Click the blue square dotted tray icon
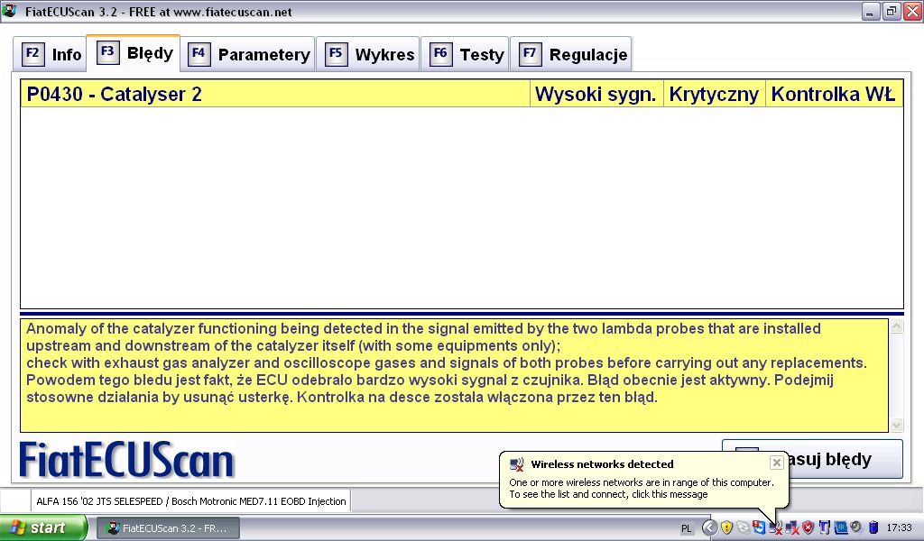924x541 pixels. pos(840,528)
